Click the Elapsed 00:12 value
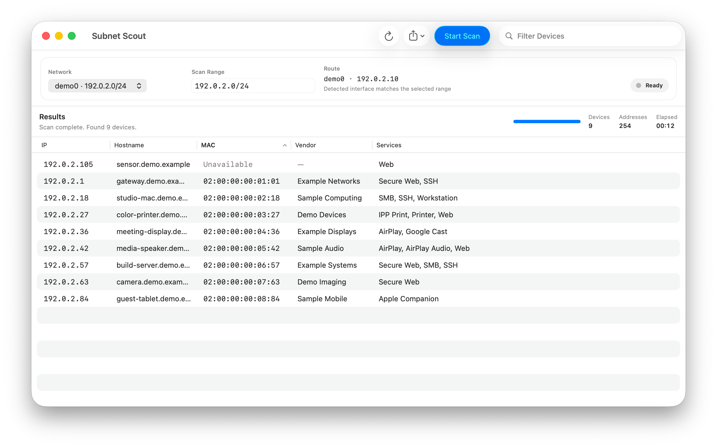This screenshot has height=448, width=717. pyautogui.click(x=665, y=126)
